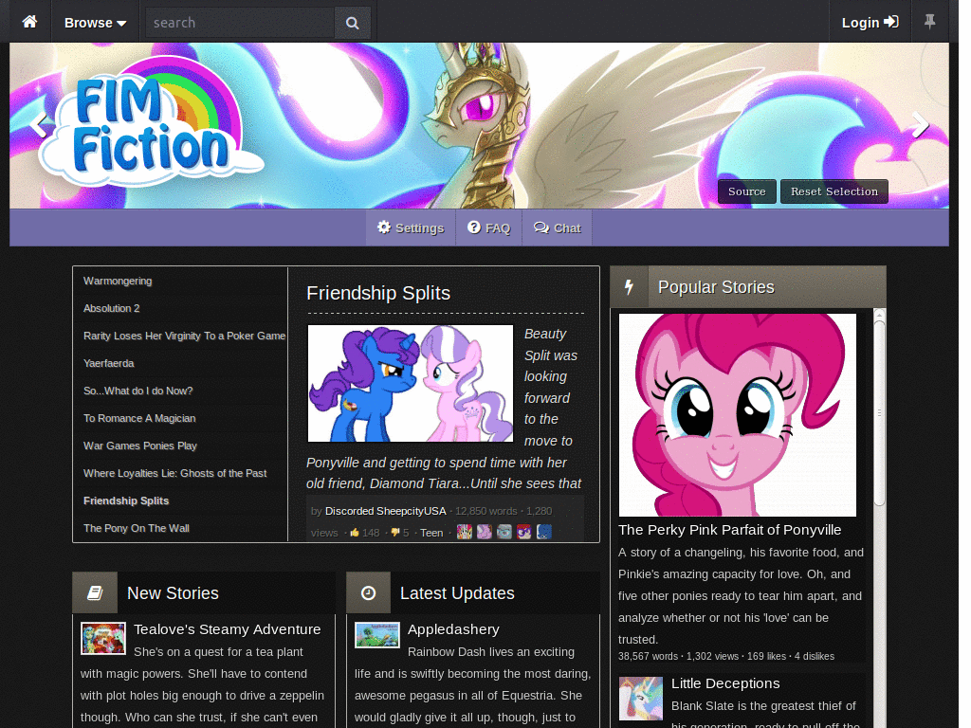Select Rarity Loses Her Virginity story
971x728 pixels.
pyautogui.click(x=185, y=336)
